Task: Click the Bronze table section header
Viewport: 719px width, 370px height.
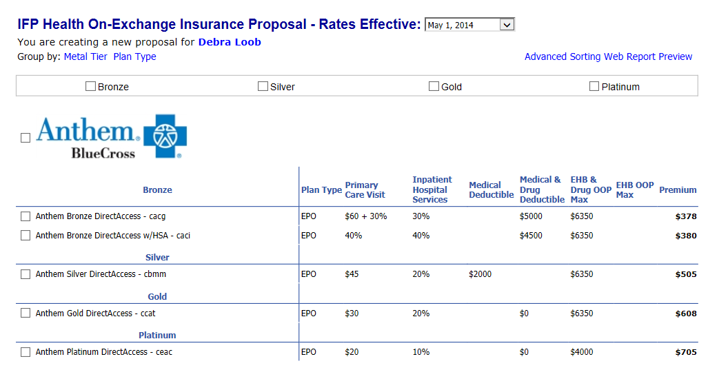Action: click(x=157, y=189)
